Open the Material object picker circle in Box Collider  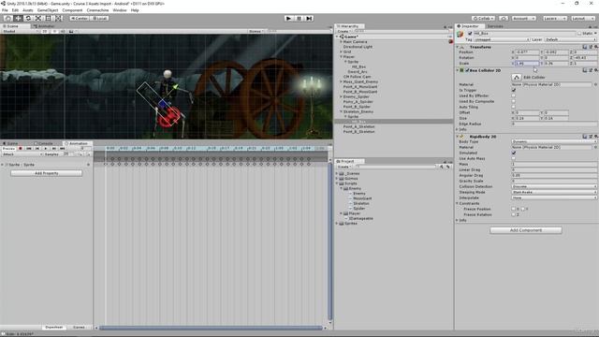click(x=595, y=84)
